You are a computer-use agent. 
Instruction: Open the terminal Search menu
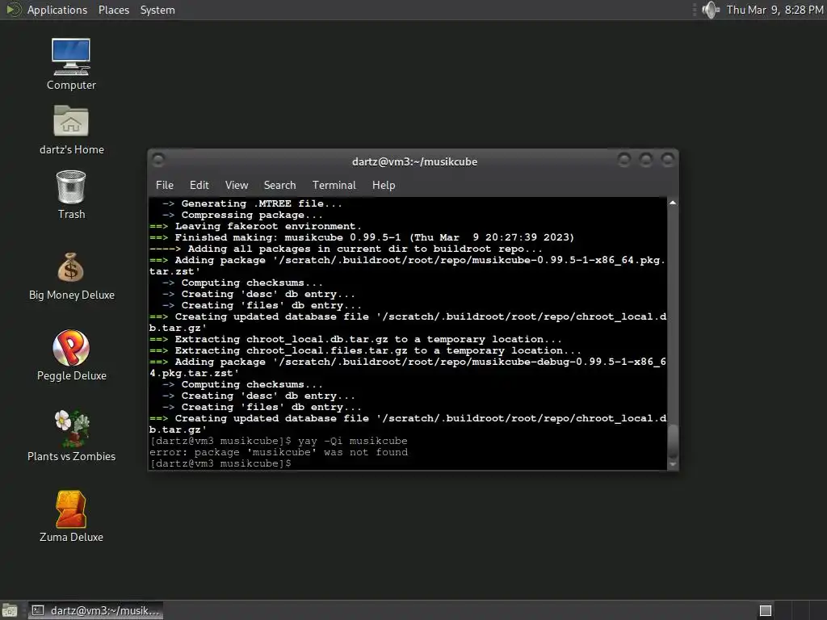279,185
